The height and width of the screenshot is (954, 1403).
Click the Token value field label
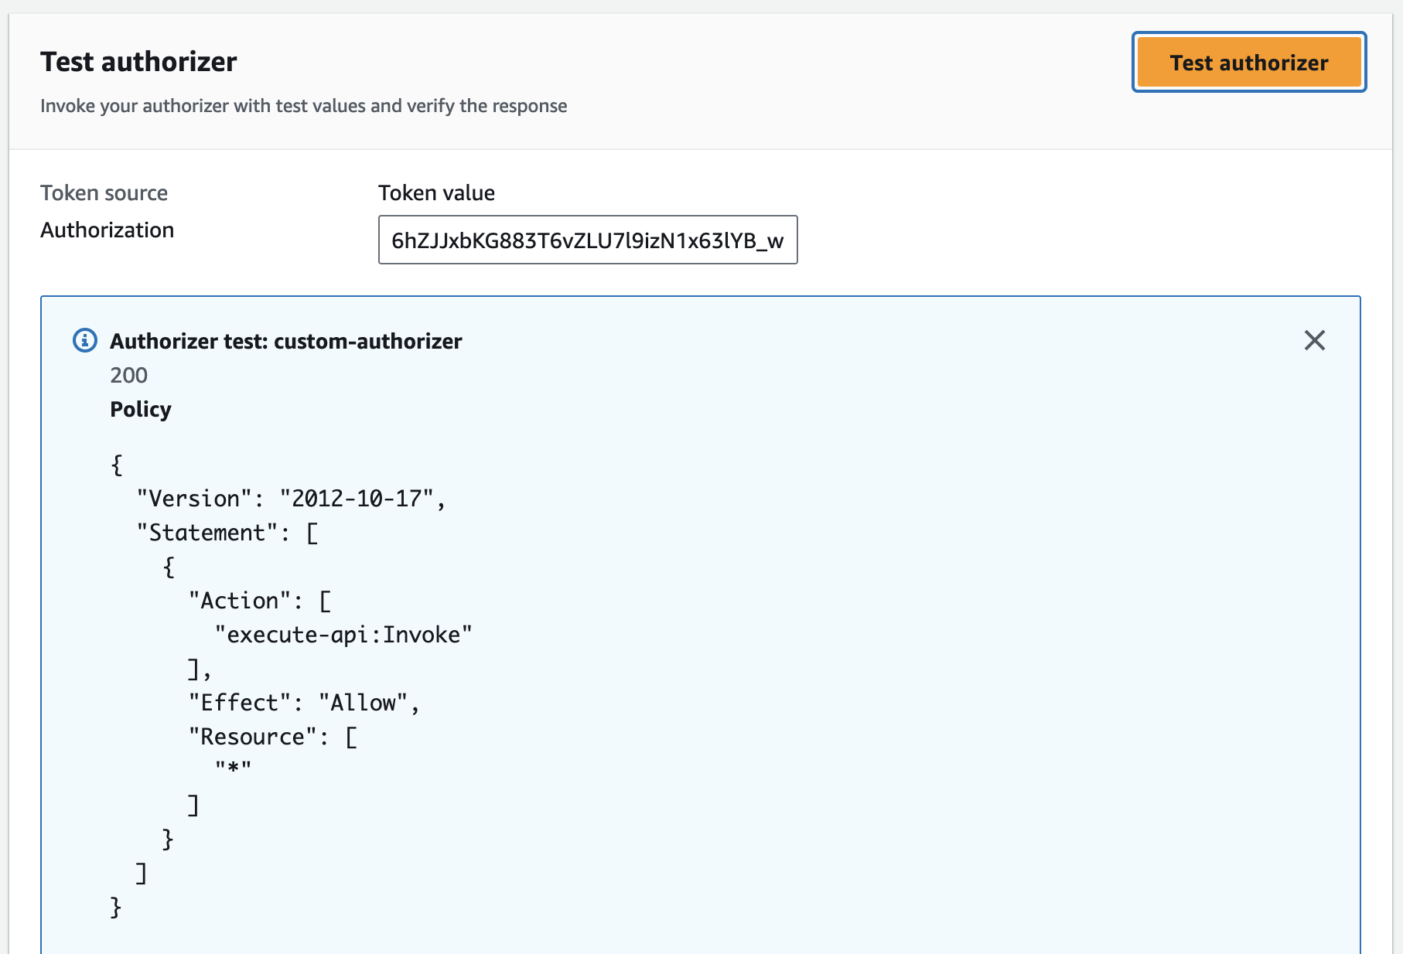[436, 193]
